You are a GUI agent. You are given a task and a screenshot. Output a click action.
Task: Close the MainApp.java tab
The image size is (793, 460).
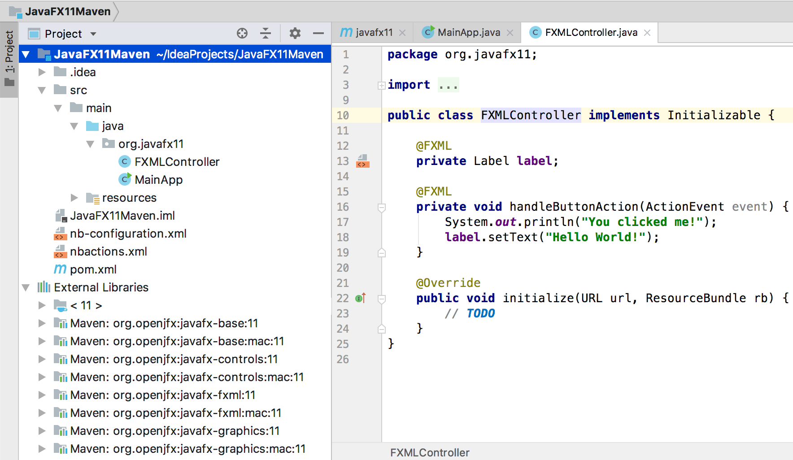click(510, 33)
